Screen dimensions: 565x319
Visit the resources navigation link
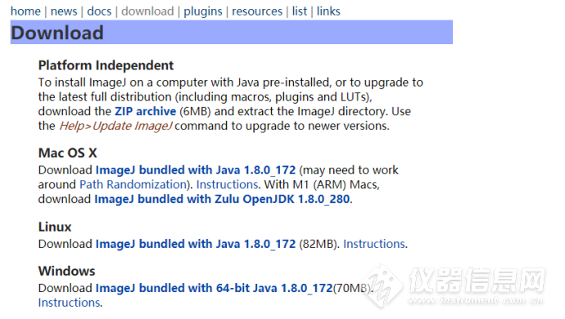coord(257,11)
